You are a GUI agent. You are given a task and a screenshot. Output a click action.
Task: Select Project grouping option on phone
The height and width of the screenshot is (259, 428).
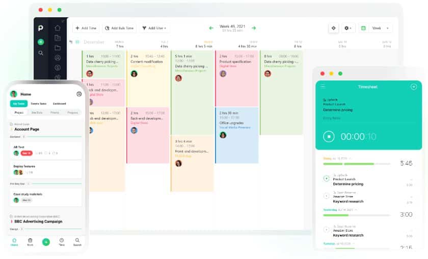pyautogui.click(x=19, y=112)
